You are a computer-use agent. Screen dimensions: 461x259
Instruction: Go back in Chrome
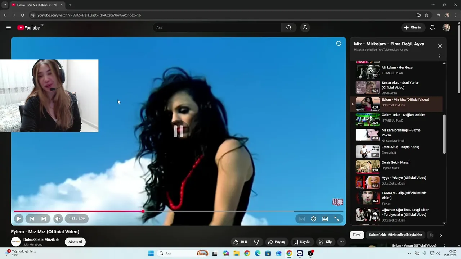tap(5, 15)
